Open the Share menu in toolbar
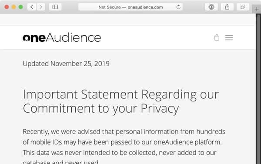This screenshot has width=261, height=164. tap(227, 7)
